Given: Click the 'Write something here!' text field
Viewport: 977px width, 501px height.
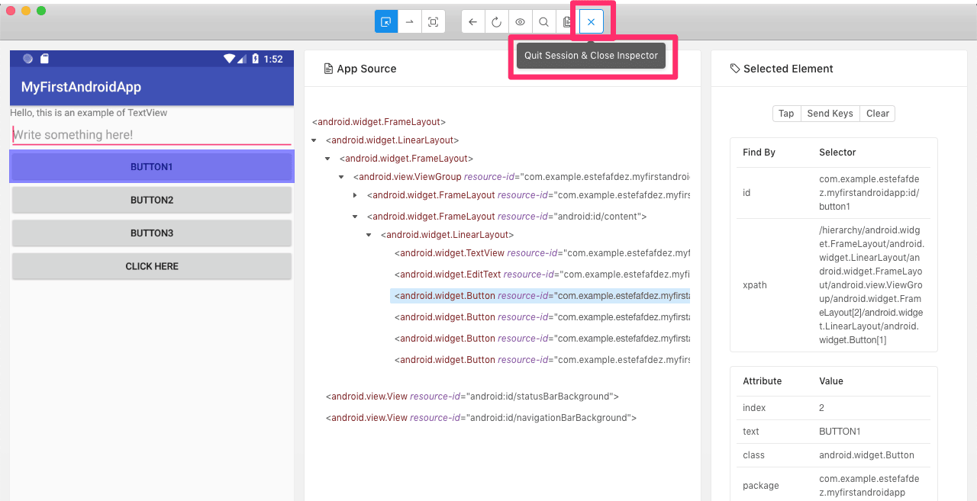Looking at the screenshot, I should (152, 135).
